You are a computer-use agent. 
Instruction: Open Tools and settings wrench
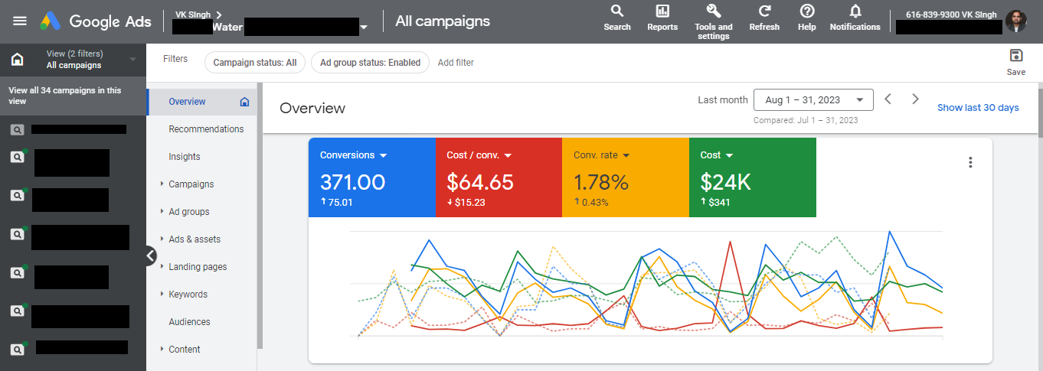point(713,11)
